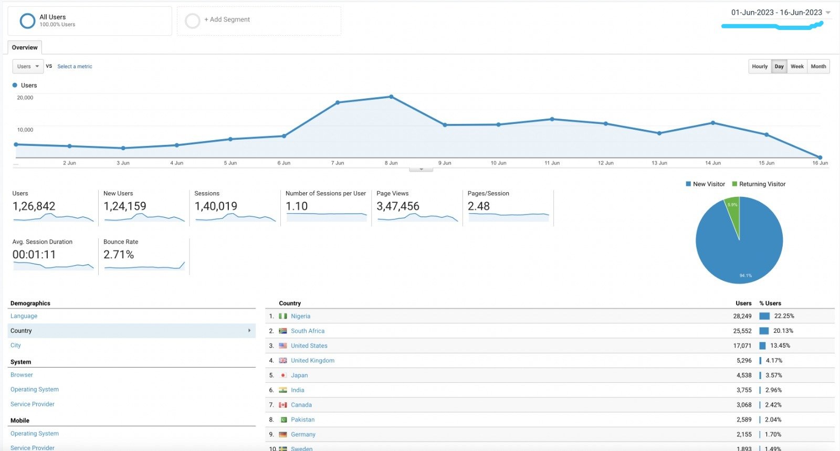Image resolution: width=840 pixels, height=451 pixels.
Task: Click the Nigeria flag icon
Action: point(283,316)
